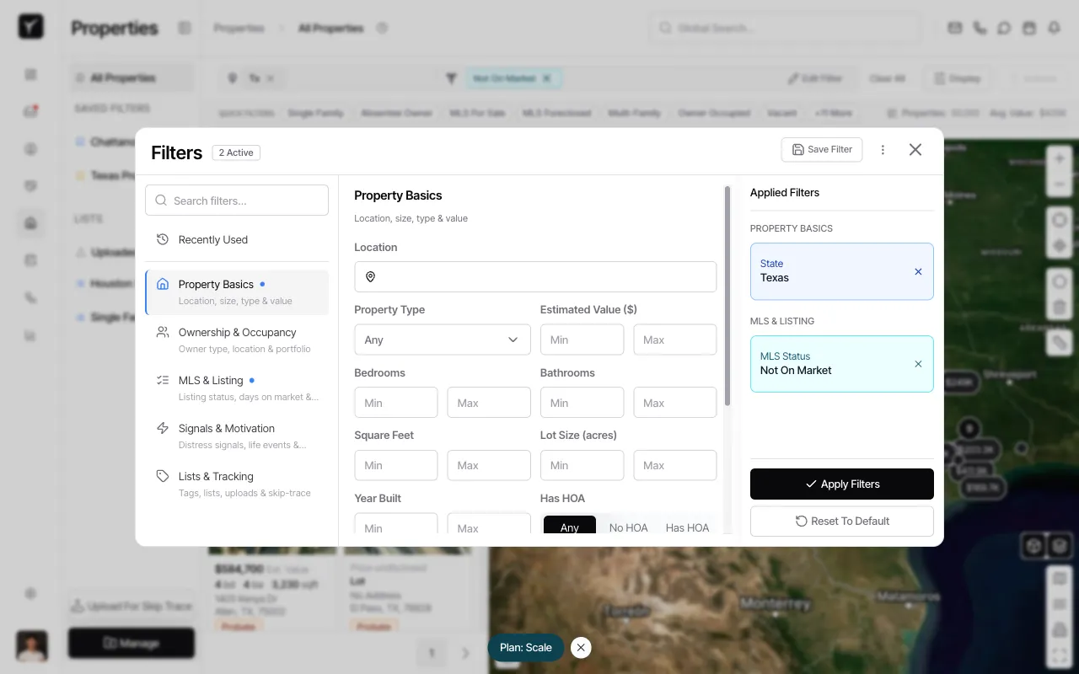Dismiss the Plan: Scale badge
This screenshot has width=1079, height=674.
click(581, 647)
